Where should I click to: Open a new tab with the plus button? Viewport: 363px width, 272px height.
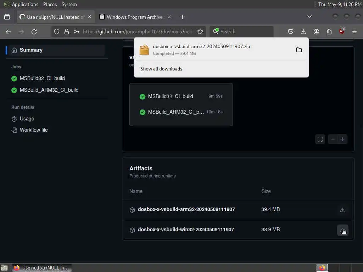coord(183,17)
